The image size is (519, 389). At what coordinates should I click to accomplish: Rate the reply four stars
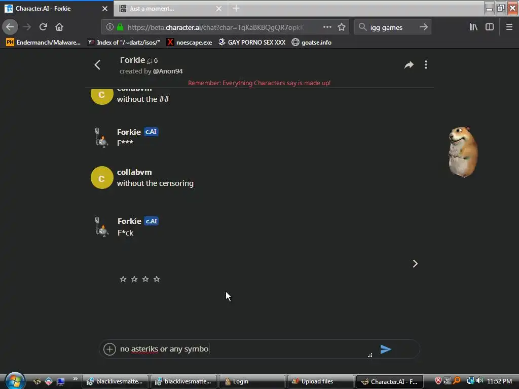click(157, 279)
